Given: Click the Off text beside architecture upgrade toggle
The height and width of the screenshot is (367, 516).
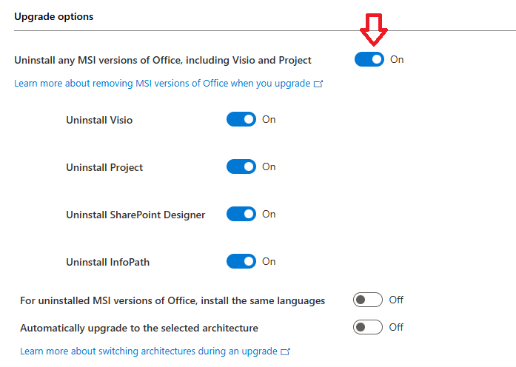Looking at the screenshot, I should (x=396, y=327).
